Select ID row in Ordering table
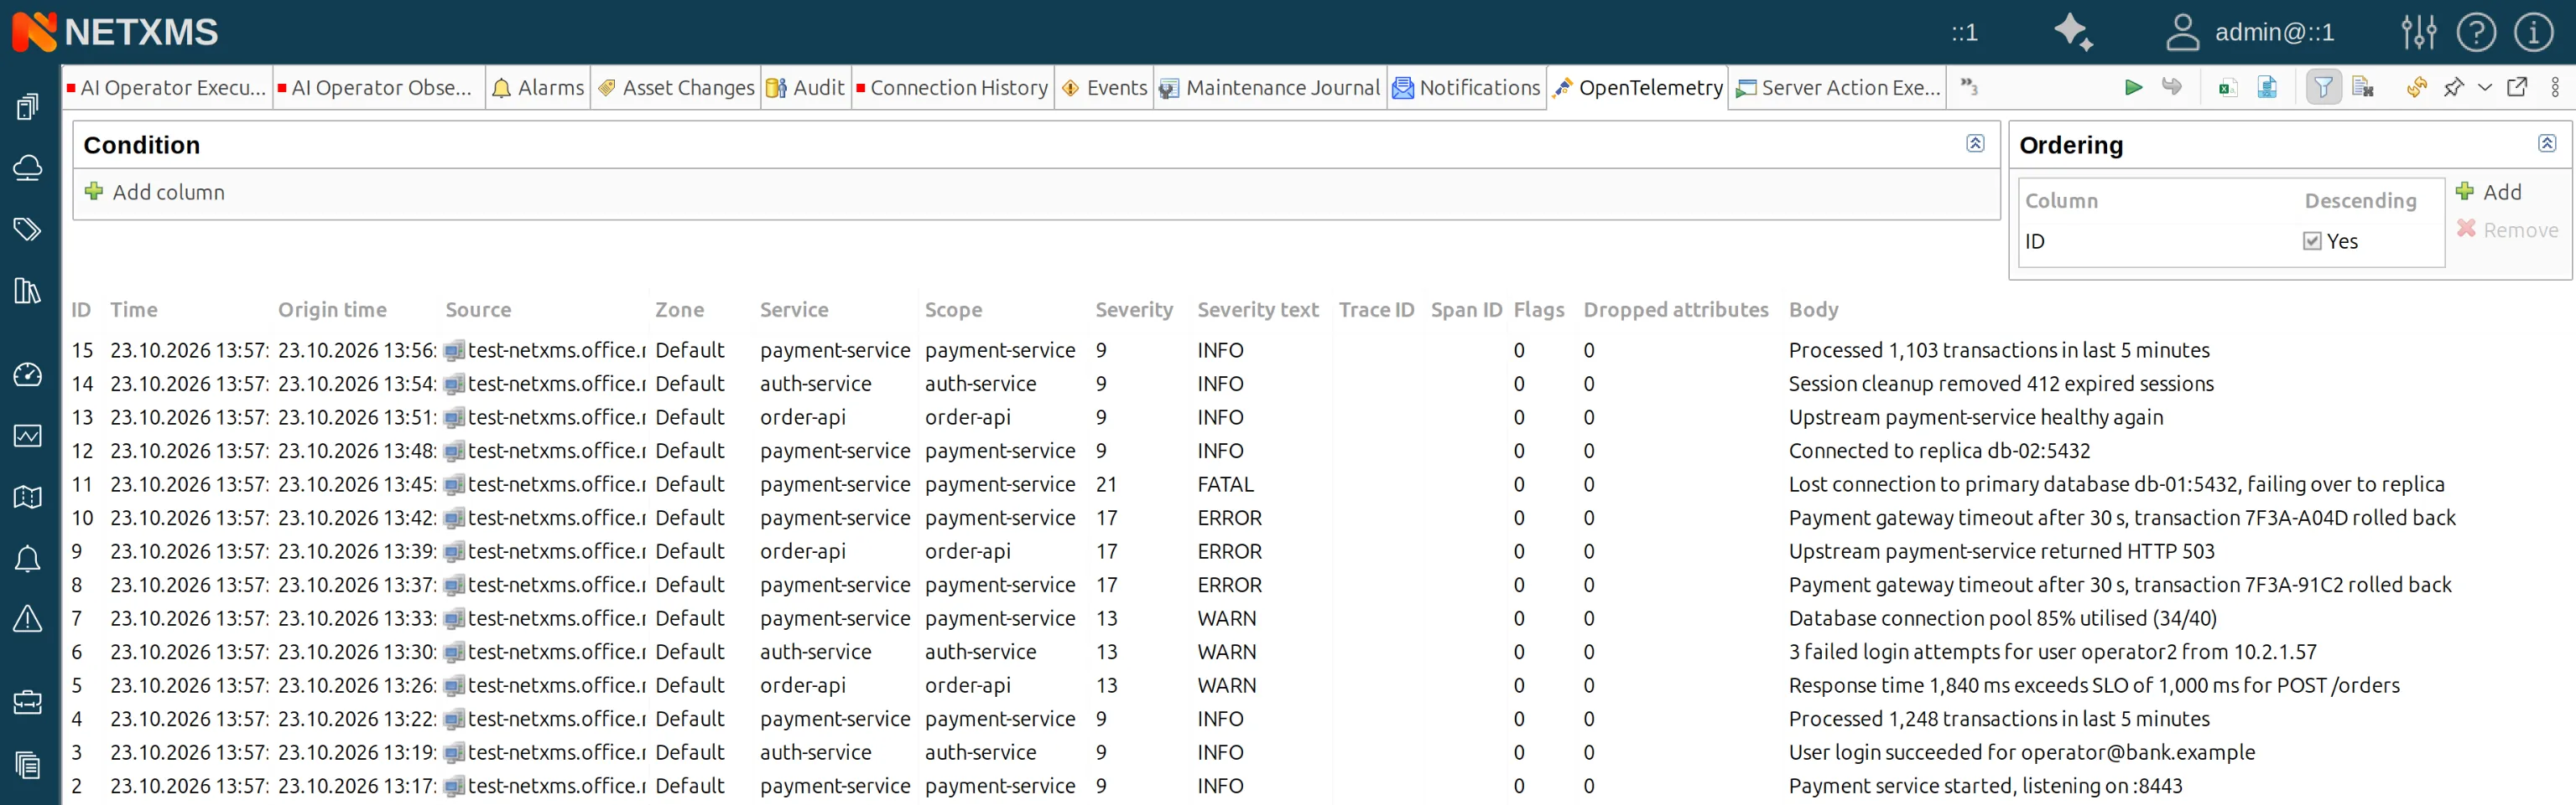Screen dimensions: 2576x805 [2230, 240]
